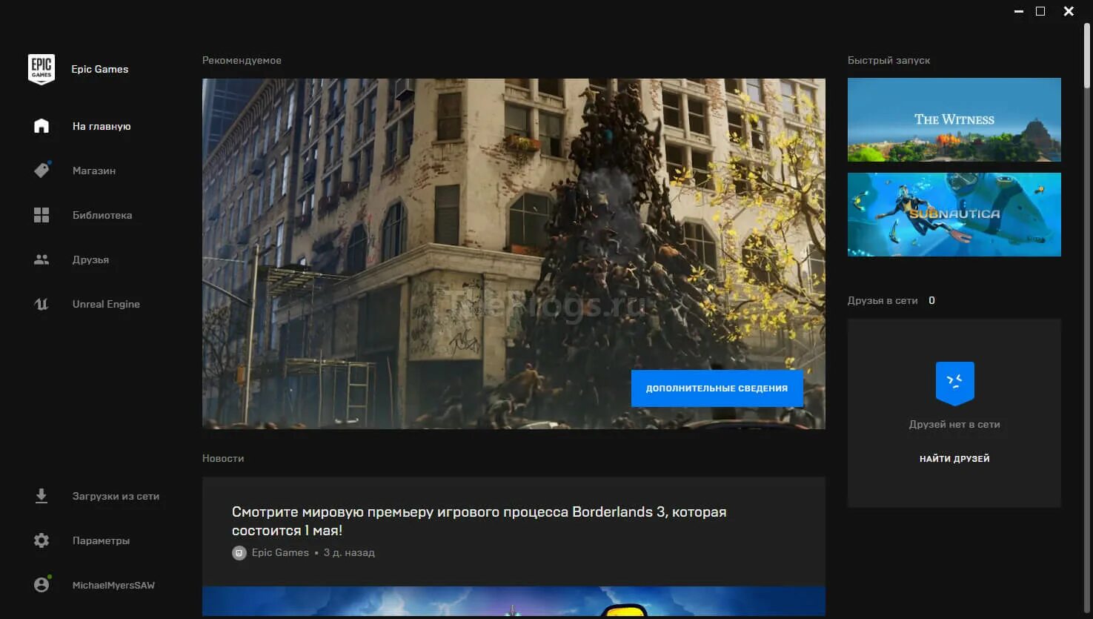This screenshot has height=619, width=1093.
Task: Click the user profile avatar icon
Action: point(41,585)
